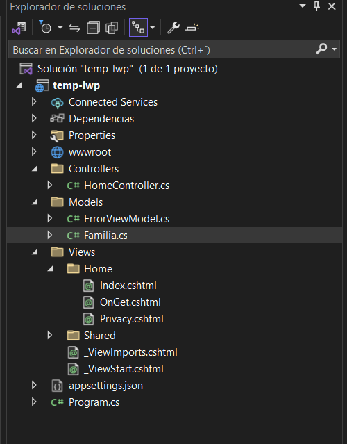
Task: Select the temp-lwp project name
Action: [x=76, y=85]
